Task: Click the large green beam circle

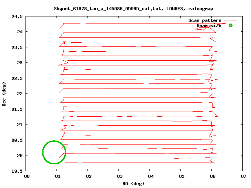Action: pyautogui.click(x=54, y=152)
